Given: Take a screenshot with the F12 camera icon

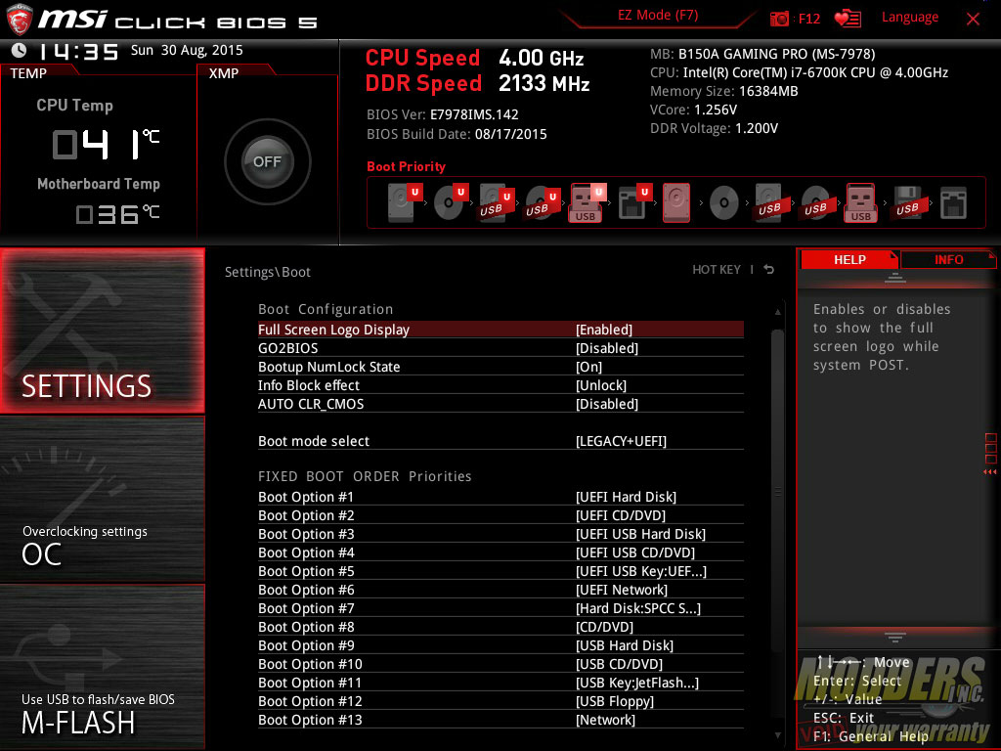Looking at the screenshot, I should pos(779,19).
